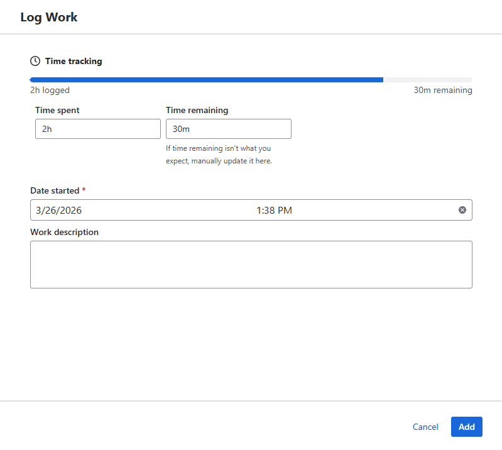Image resolution: width=502 pixels, height=450 pixels.
Task: Click the time tracking progress bar
Action: [x=251, y=80]
